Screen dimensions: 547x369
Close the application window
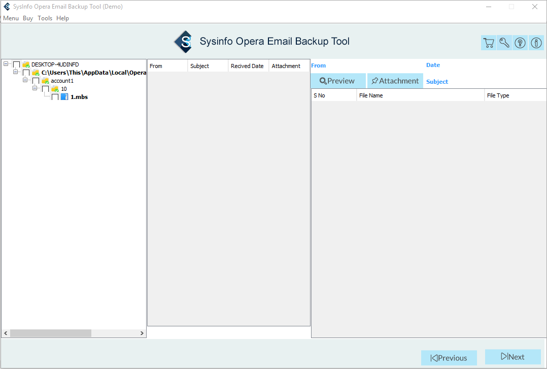tap(535, 7)
